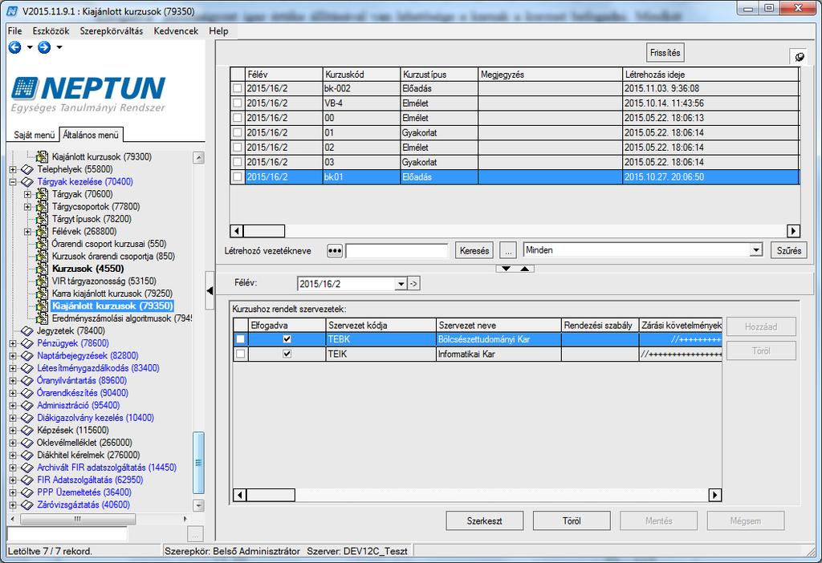Check the checkbox for course VB-4
This screenshot has height=563, width=822.
point(238,103)
